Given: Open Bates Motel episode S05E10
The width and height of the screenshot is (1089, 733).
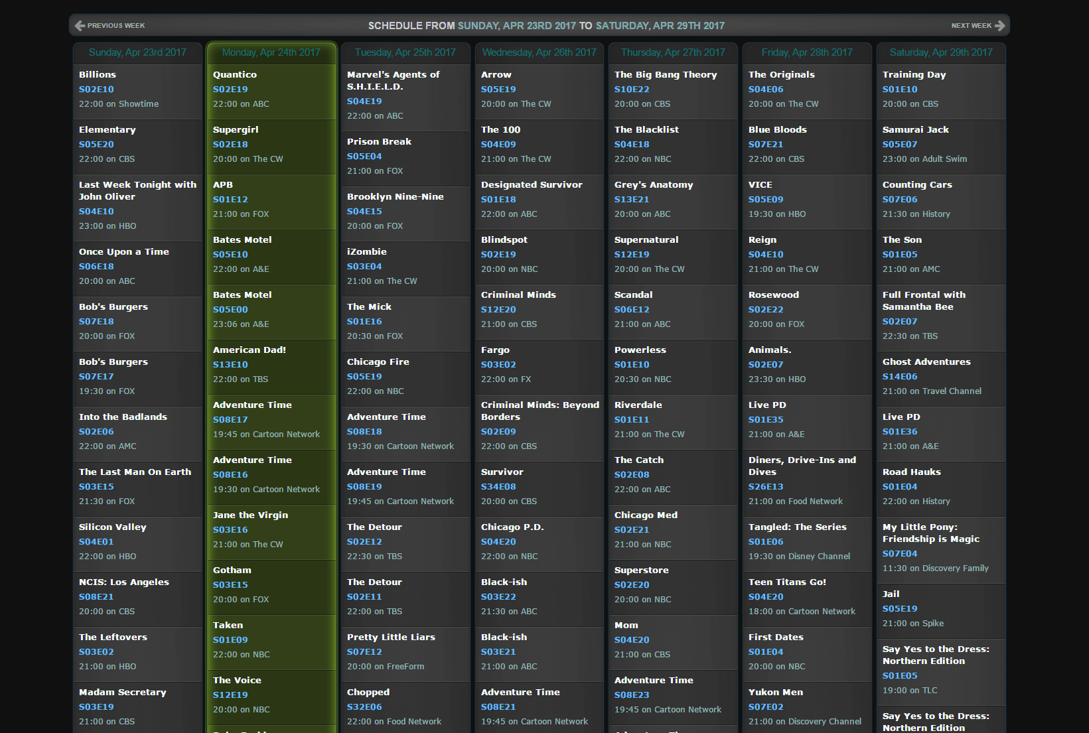Looking at the screenshot, I should [230, 255].
